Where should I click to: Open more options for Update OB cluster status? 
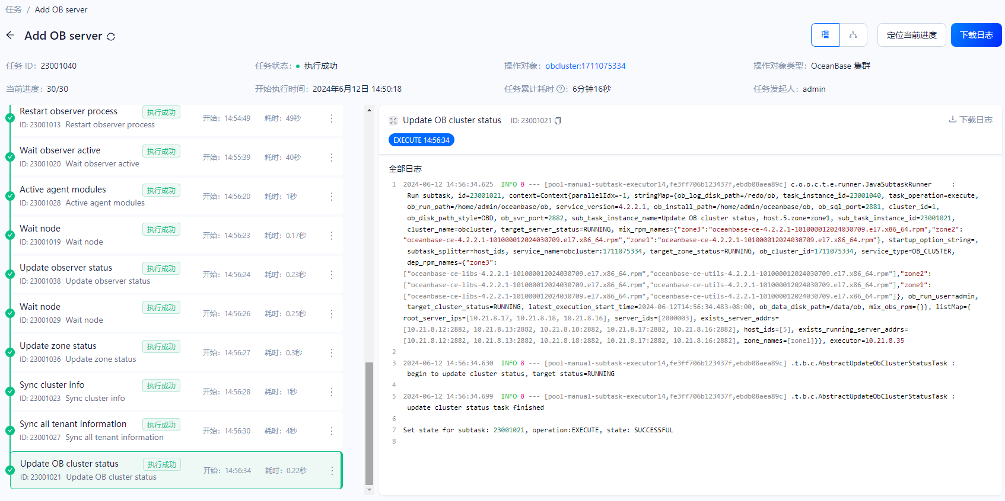click(332, 471)
